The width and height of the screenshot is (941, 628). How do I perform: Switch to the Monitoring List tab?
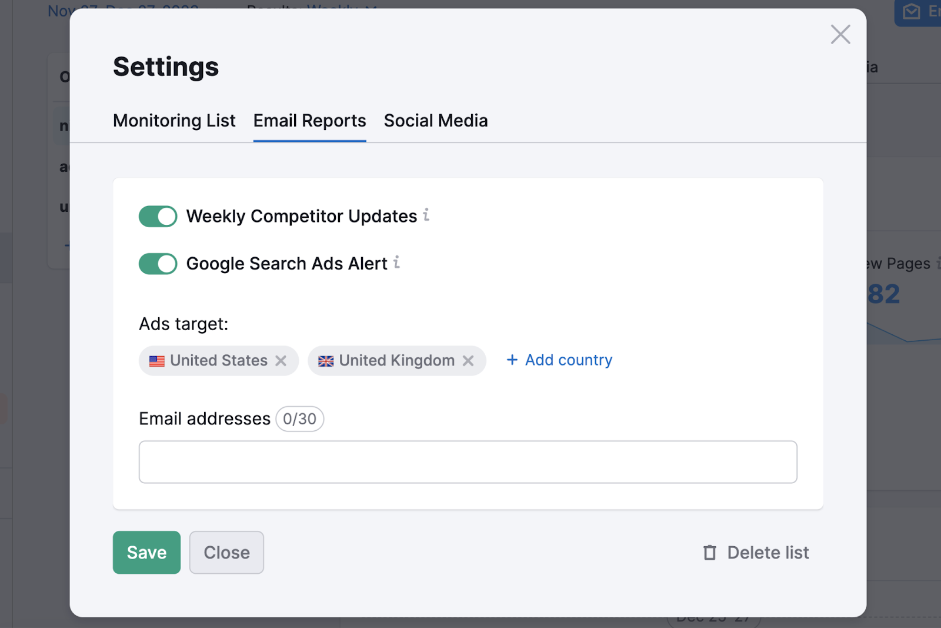tap(174, 121)
